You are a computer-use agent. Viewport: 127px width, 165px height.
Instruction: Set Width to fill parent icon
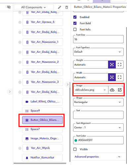click(x=119, y=77)
